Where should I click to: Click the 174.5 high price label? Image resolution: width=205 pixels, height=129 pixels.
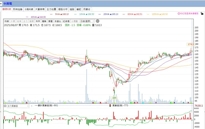pyautogui.click(x=191, y=44)
